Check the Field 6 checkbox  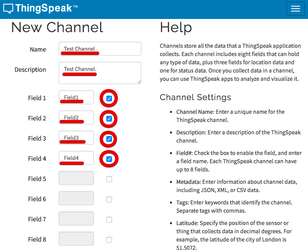(x=109, y=199)
